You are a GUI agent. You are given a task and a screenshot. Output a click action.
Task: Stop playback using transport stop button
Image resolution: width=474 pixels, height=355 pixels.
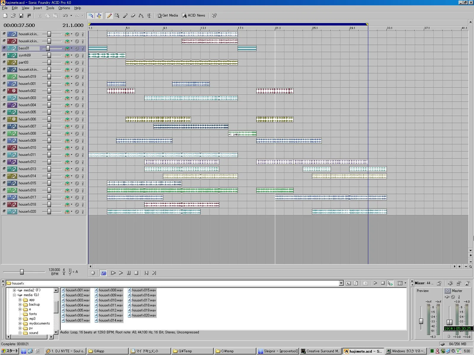click(136, 273)
